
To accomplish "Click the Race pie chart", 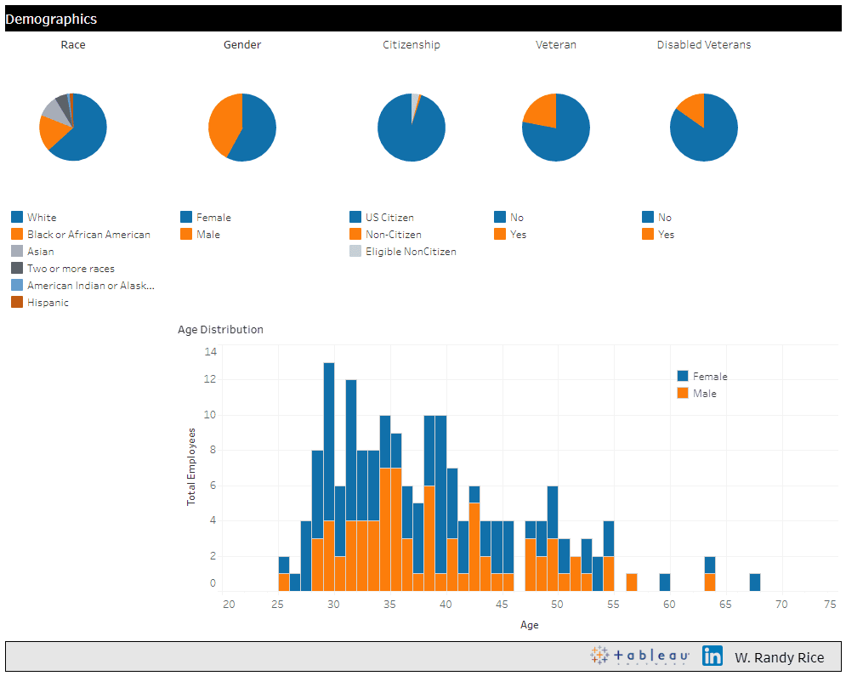I will tap(73, 128).
